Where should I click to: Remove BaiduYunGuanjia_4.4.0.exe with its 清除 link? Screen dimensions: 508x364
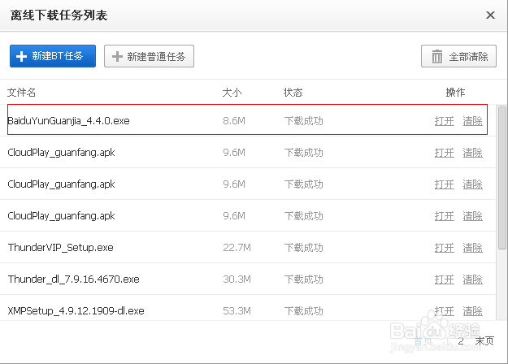click(472, 121)
